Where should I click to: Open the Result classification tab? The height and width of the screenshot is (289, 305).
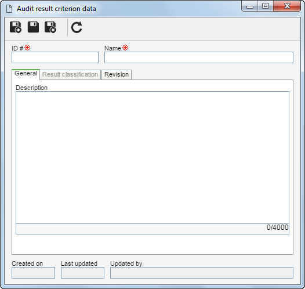click(70, 74)
